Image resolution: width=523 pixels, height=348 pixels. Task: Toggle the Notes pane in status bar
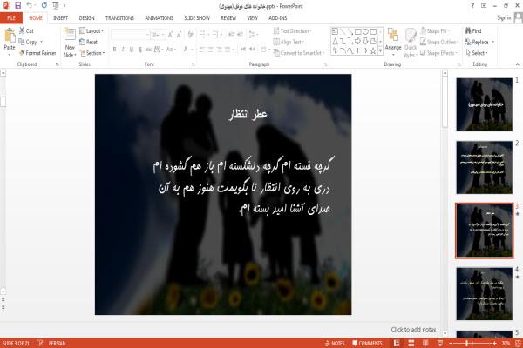click(335, 343)
